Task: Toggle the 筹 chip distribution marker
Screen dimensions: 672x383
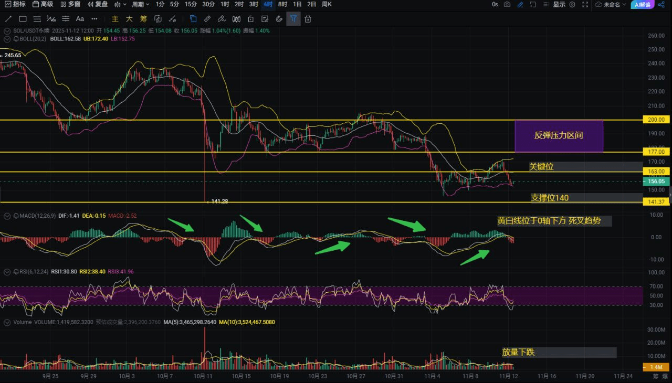Action: click(143, 19)
